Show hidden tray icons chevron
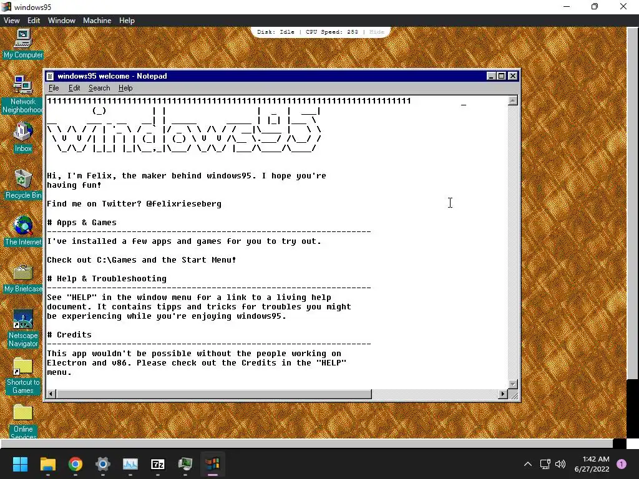 click(528, 464)
